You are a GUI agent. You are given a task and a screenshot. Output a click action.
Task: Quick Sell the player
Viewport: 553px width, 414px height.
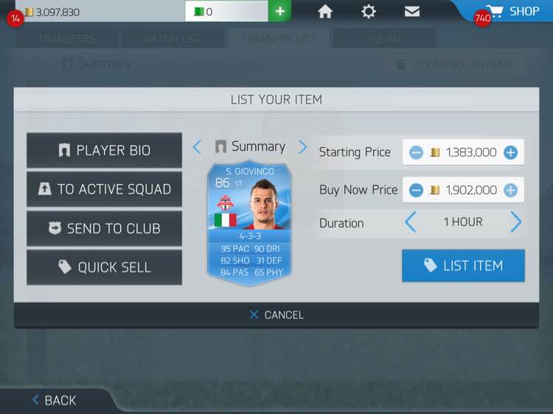[105, 267]
